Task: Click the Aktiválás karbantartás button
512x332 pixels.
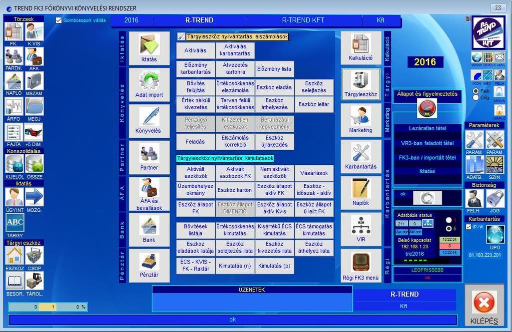Action: click(235, 50)
